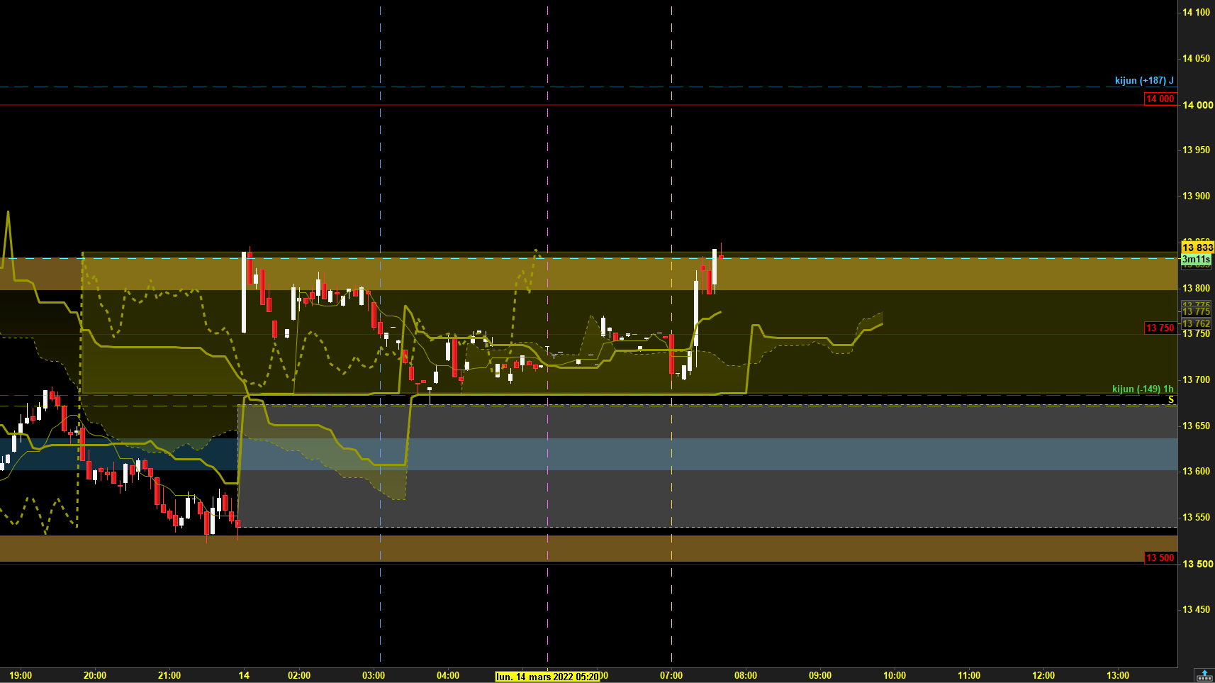Viewport: 1215px width, 683px height.
Task: Click the 13 762 indicator value tag
Action: coord(1196,323)
